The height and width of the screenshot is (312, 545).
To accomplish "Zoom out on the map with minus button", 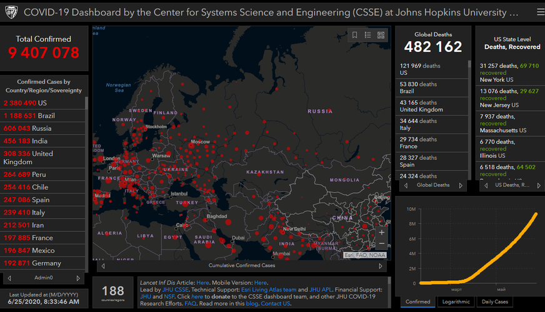I will click(381, 244).
